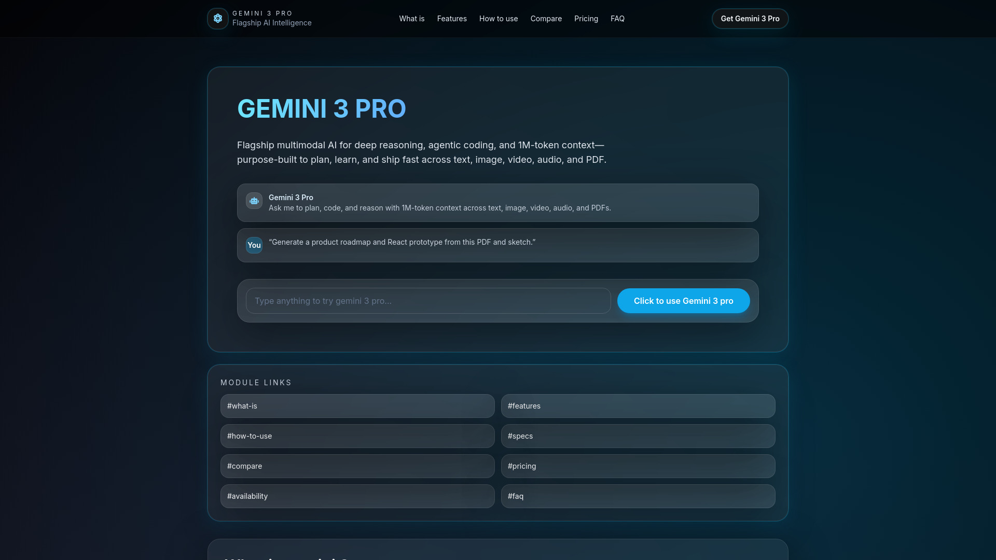Open the #compare module link
The height and width of the screenshot is (560, 996).
coord(357,466)
